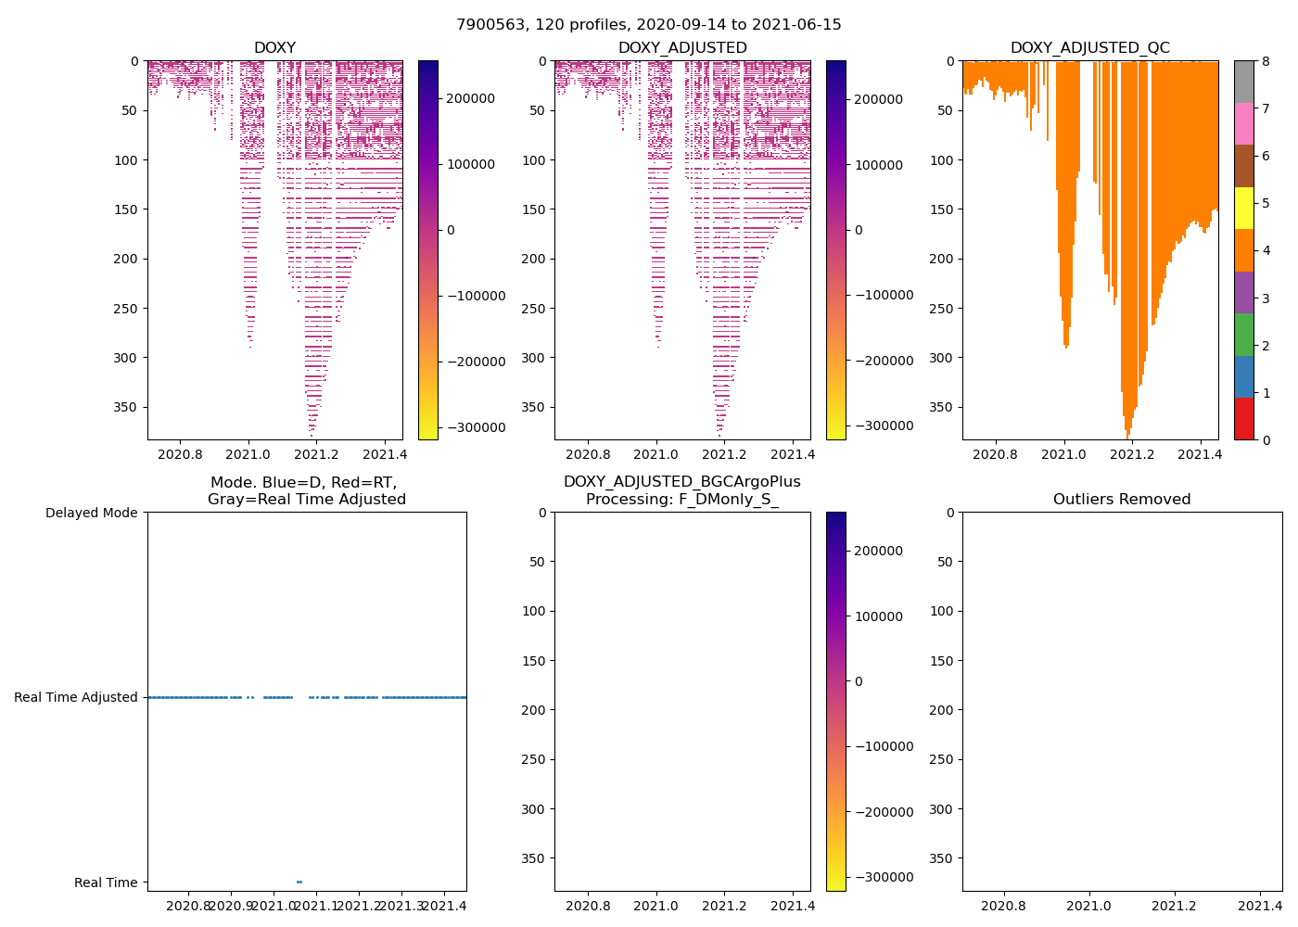
Task: Click the DOXY_ADJUSTED_QC plot title
Action: 1089,48
